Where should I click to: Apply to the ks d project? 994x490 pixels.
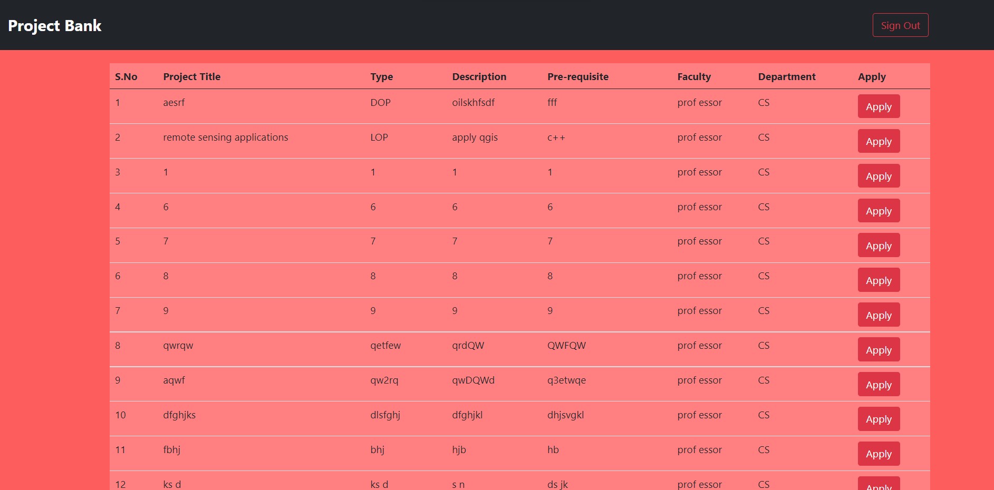point(879,484)
